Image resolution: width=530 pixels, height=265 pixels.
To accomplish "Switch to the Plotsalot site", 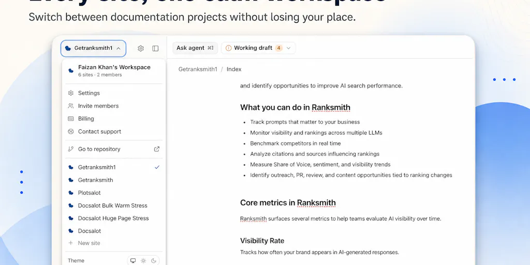I will pyautogui.click(x=114, y=193).
